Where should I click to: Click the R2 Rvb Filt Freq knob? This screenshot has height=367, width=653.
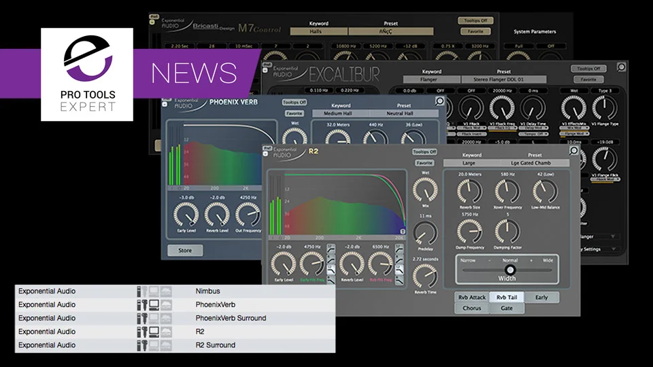[380, 264]
